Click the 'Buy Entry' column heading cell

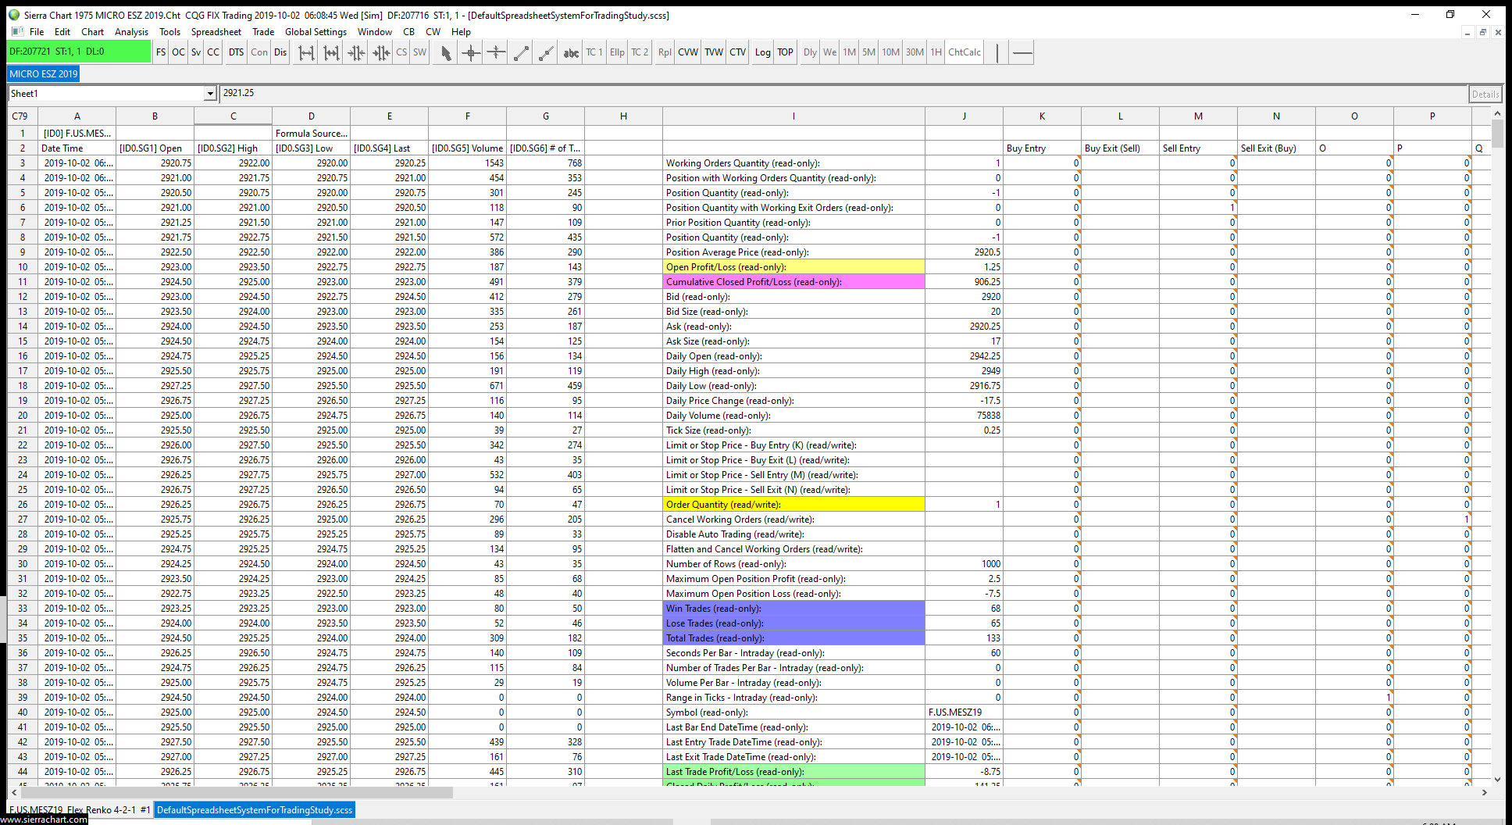[1042, 148]
